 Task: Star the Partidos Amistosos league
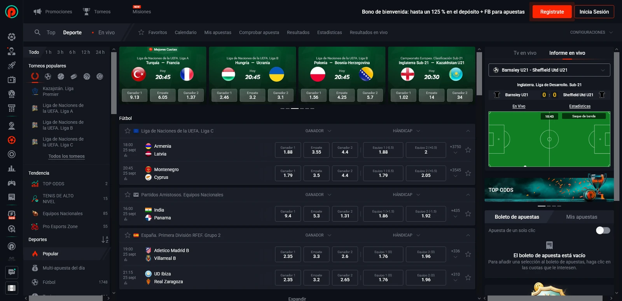(128, 194)
